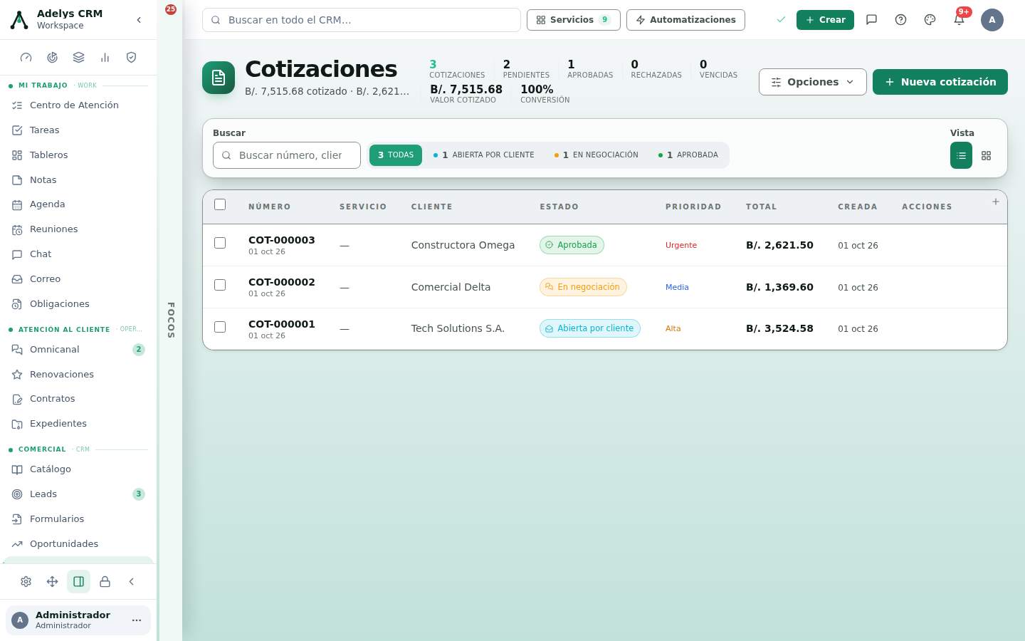1025x641 pixels.
Task: Open Leads in the sidebar
Action: (x=78, y=494)
